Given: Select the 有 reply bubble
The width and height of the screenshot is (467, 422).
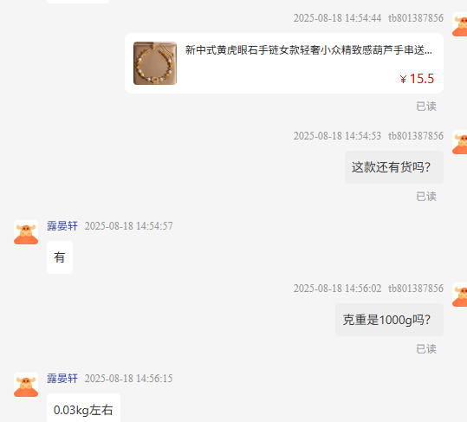Looking at the screenshot, I should [x=60, y=257].
